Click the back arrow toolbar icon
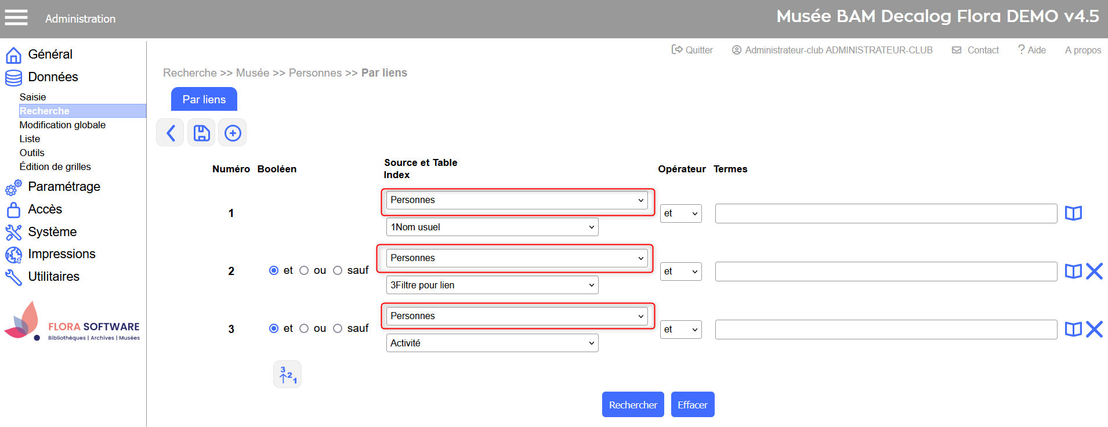This screenshot has width=1108, height=427. [x=171, y=133]
